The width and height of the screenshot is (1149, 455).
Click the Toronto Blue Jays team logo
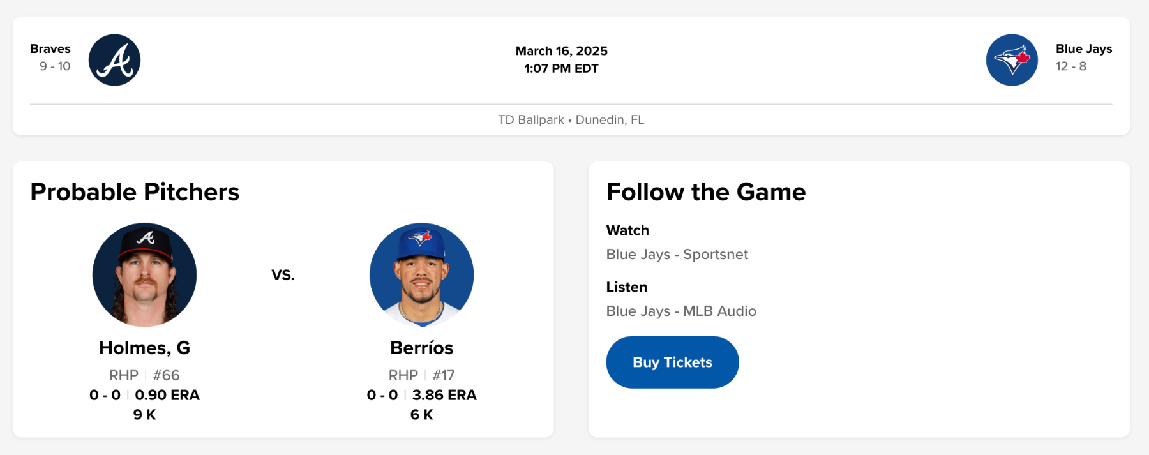click(x=1012, y=60)
